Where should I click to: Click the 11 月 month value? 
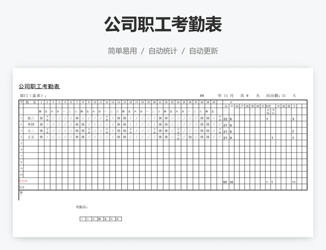(x=229, y=96)
